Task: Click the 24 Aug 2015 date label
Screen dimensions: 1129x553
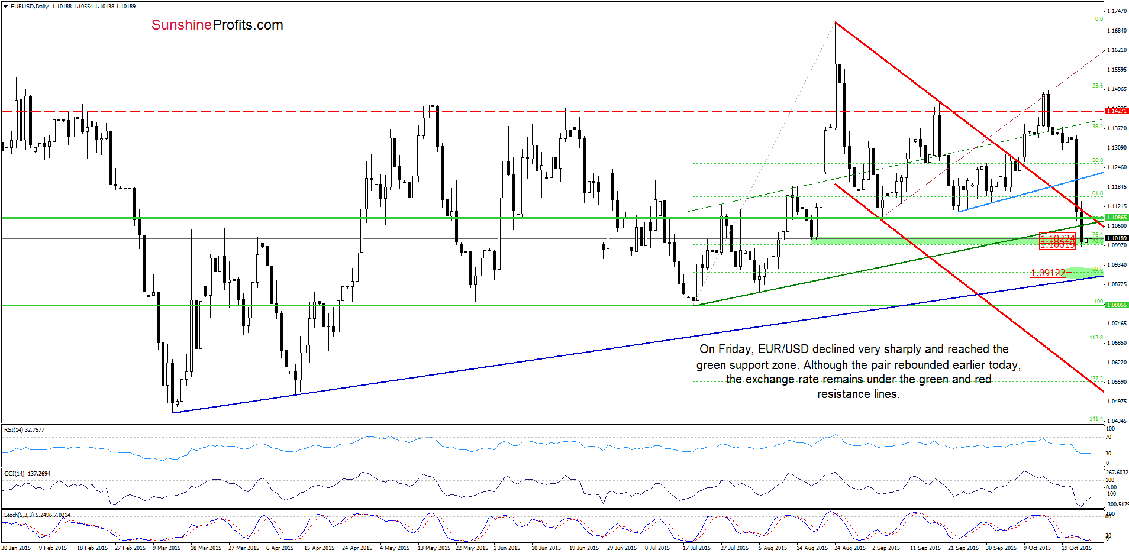Action: point(850,548)
